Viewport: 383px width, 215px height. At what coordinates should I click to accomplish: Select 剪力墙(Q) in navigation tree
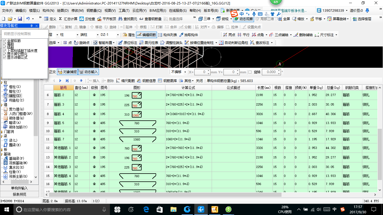[x=16, y=109]
